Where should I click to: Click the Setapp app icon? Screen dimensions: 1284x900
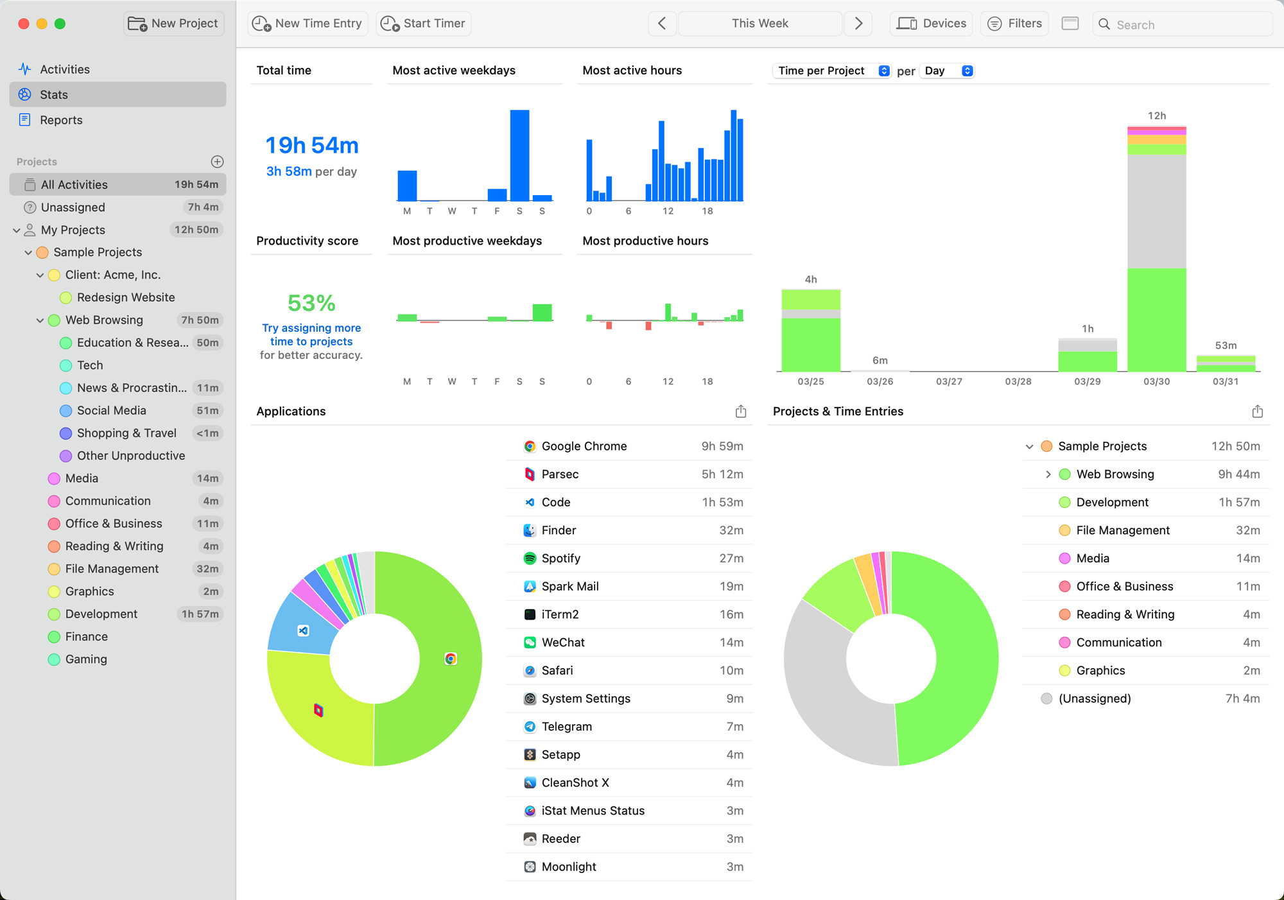coord(530,755)
